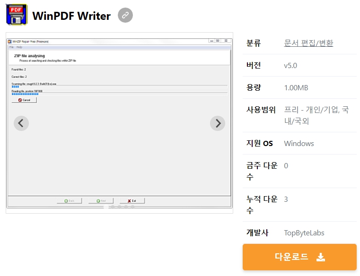Select the first carousel indicator dot
Screen dimensions: 360x276
pyautogui.click(x=106, y=207)
